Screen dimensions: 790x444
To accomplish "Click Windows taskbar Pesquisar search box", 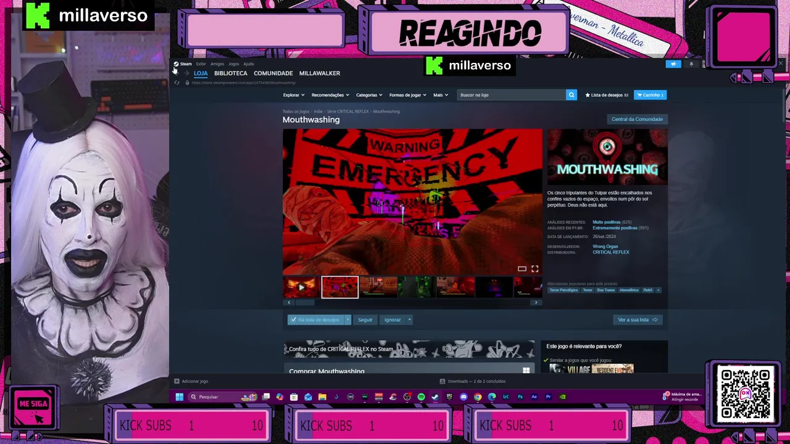I will [x=223, y=397].
